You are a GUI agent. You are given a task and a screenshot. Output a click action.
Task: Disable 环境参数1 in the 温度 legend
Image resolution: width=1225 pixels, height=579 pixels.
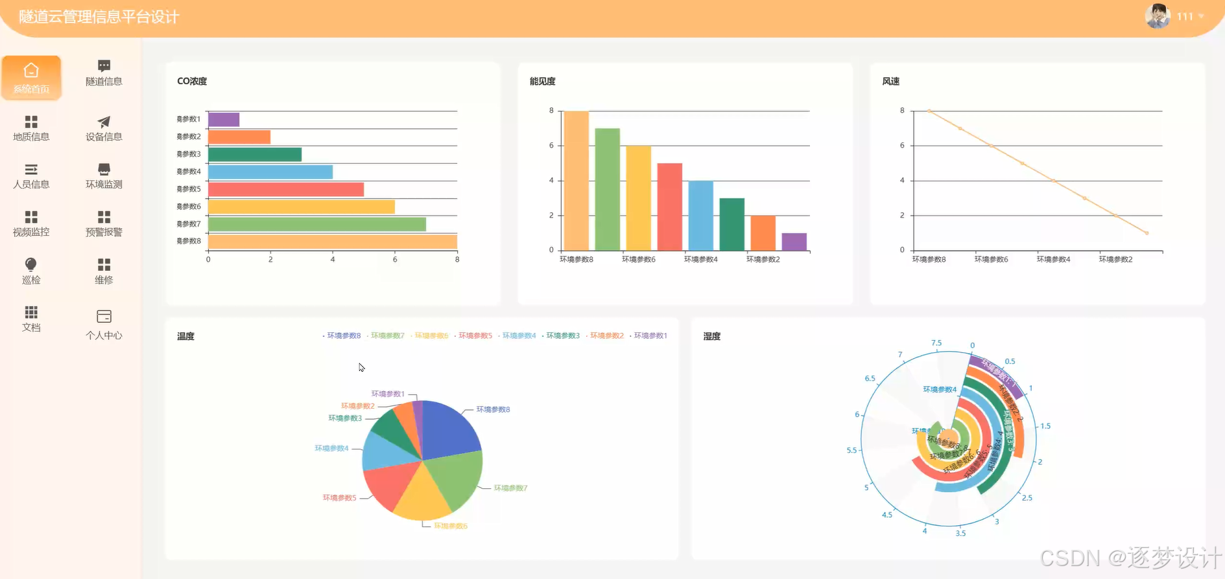[x=648, y=335]
